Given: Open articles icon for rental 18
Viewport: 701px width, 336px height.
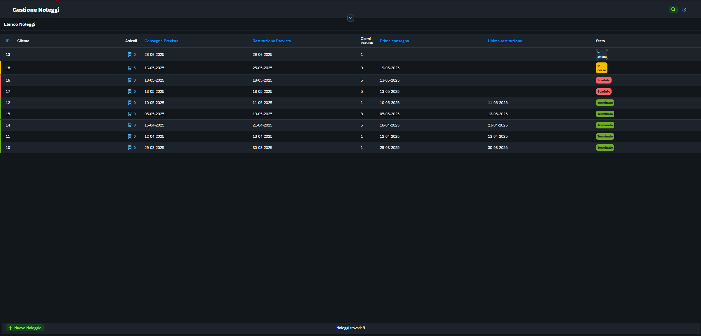Looking at the screenshot, I should pyautogui.click(x=130, y=68).
